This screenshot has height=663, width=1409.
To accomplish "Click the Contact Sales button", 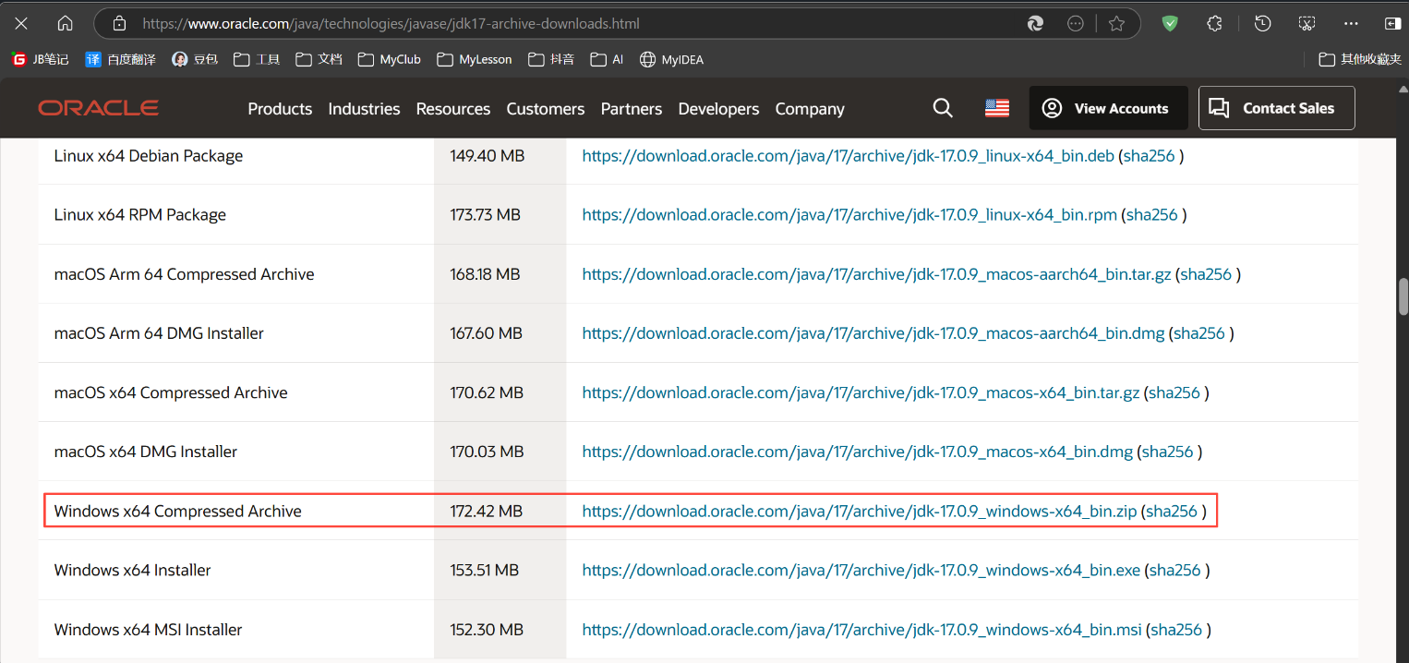I will coord(1277,108).
